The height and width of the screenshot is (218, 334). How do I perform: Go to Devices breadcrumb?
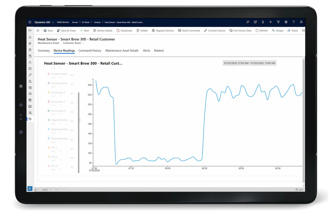[x=97, y=22]
